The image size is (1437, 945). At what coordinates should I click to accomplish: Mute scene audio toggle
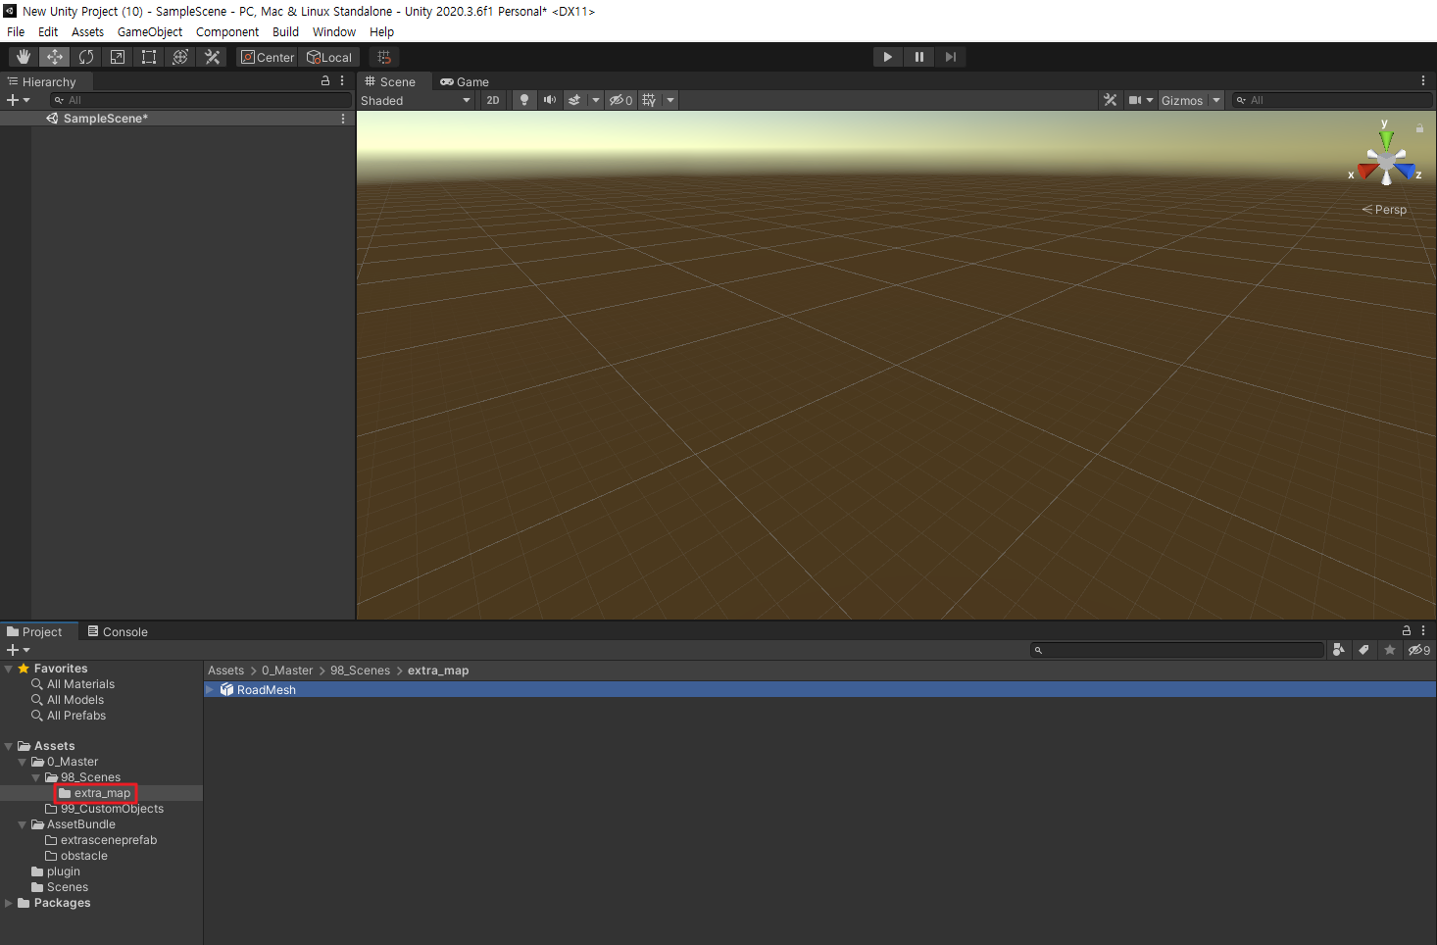point(550,100)
